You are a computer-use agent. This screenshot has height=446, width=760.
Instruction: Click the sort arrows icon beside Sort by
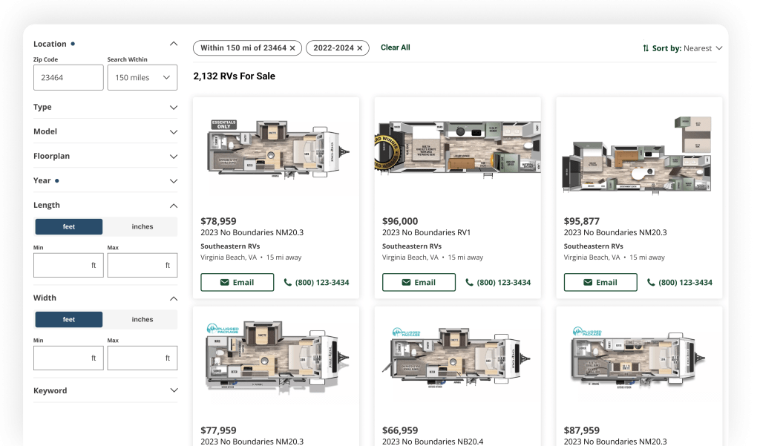tap(646, 48)
